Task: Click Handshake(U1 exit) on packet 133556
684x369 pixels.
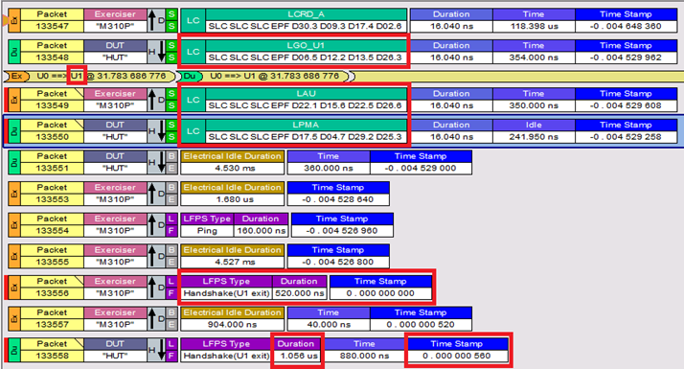Action: pyautogui.click(x=226, y=293)
